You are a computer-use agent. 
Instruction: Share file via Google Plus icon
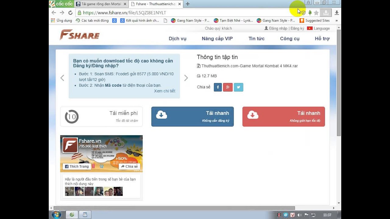point(228,87)
